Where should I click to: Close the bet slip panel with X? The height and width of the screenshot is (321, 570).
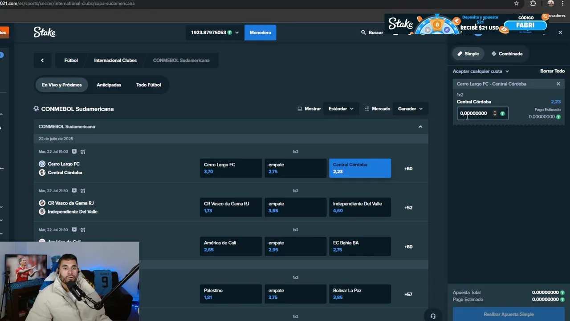pos(560,33)
